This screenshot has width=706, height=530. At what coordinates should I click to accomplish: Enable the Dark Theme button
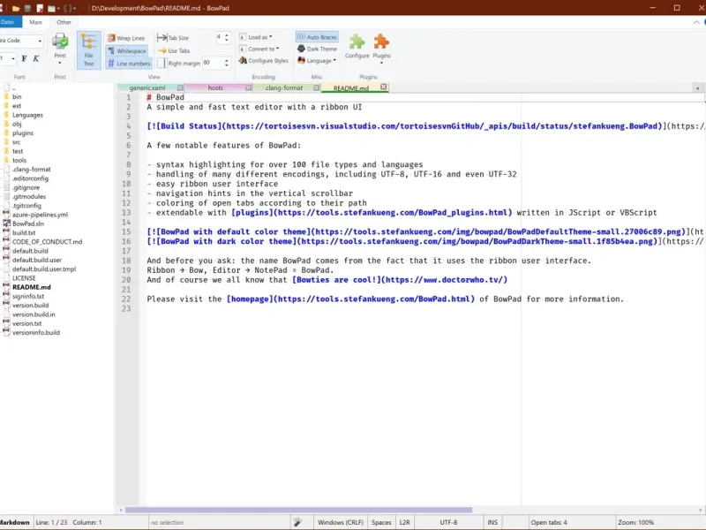(x=317, y=49)
